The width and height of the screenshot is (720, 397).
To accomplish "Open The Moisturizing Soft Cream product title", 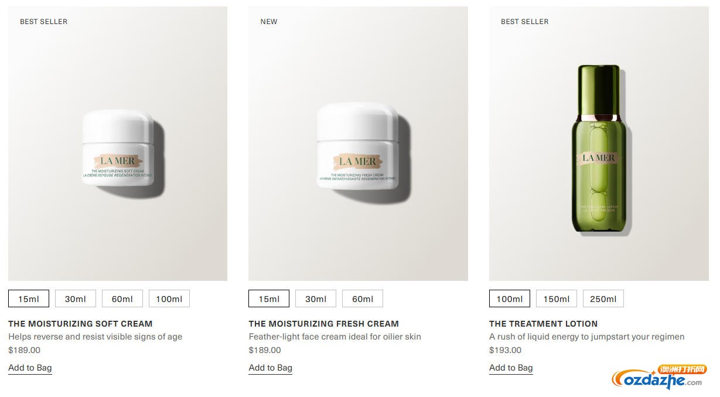I will pyautogui.click(x=80, y=324).
